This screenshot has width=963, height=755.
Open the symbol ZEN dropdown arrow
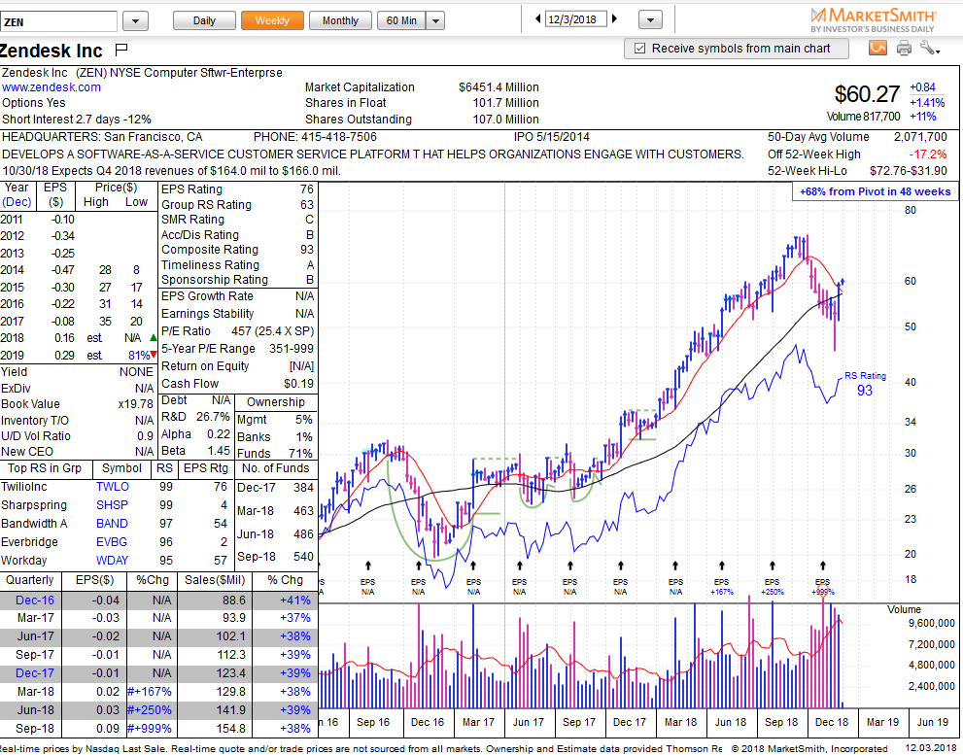(x=135, y=20)
